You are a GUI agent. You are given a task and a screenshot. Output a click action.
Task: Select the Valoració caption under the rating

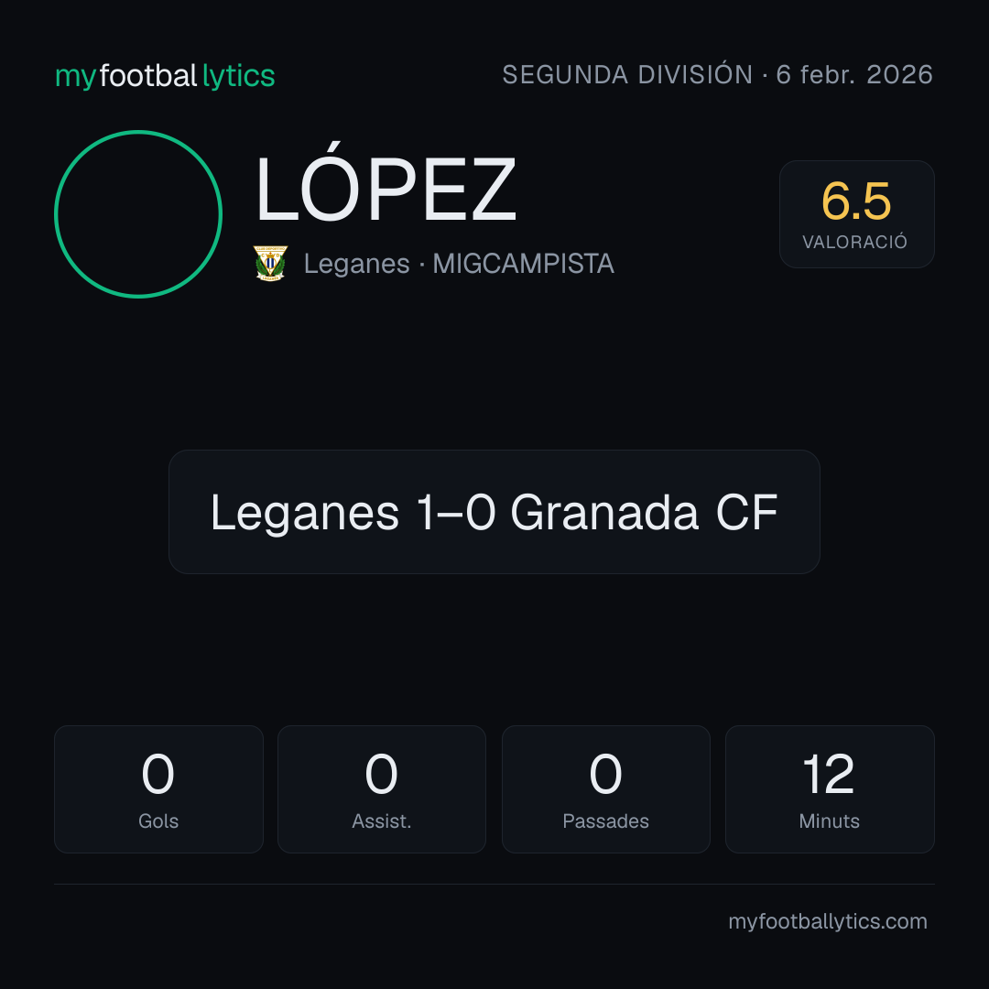(855, 242)
